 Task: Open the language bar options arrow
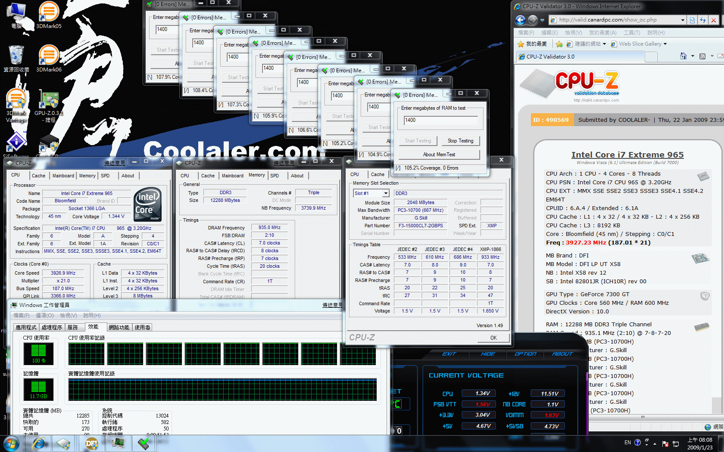[x=646, y=445]
